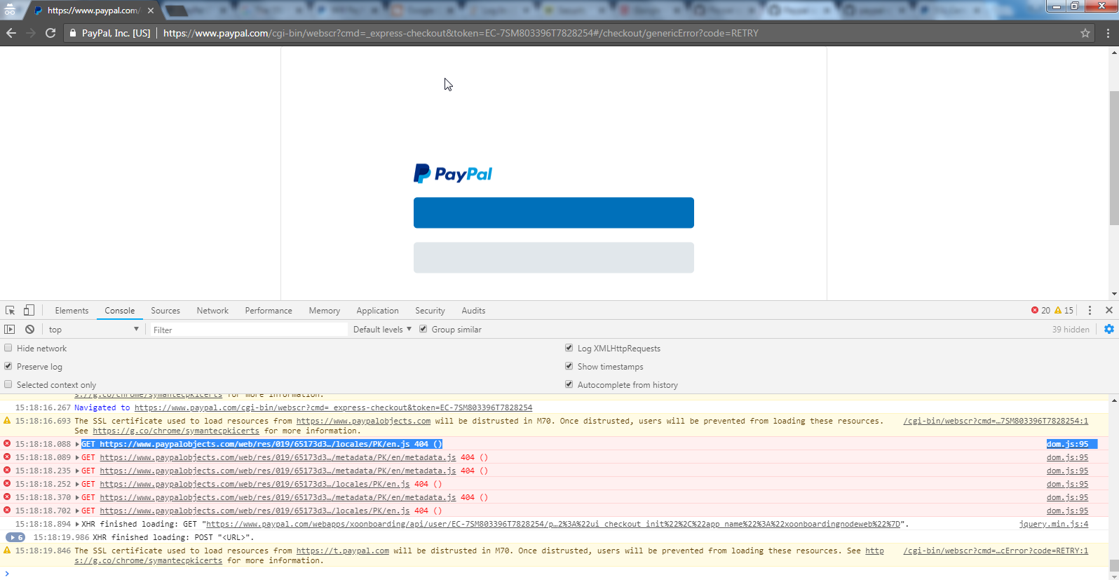Viewport: 1119px width, 580px height.
Task: Select the Console tab
Action: coord(120,310)
